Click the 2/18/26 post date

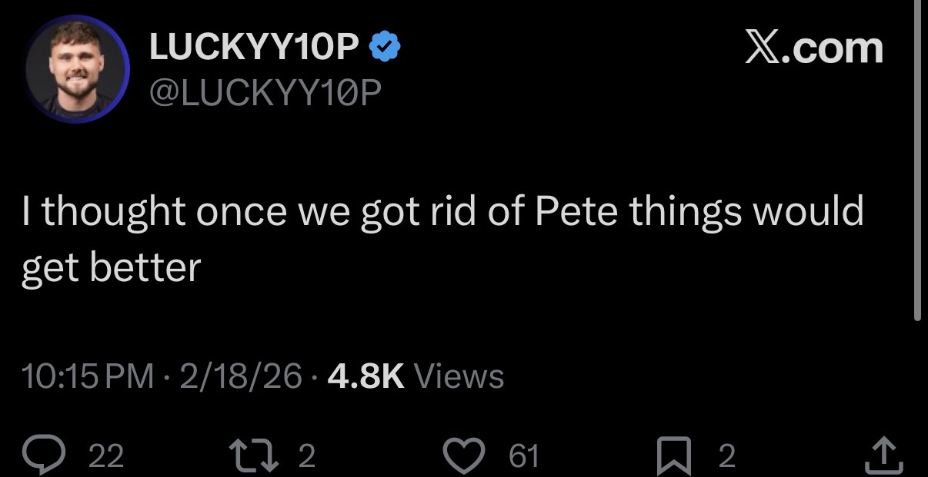[240, 376]
